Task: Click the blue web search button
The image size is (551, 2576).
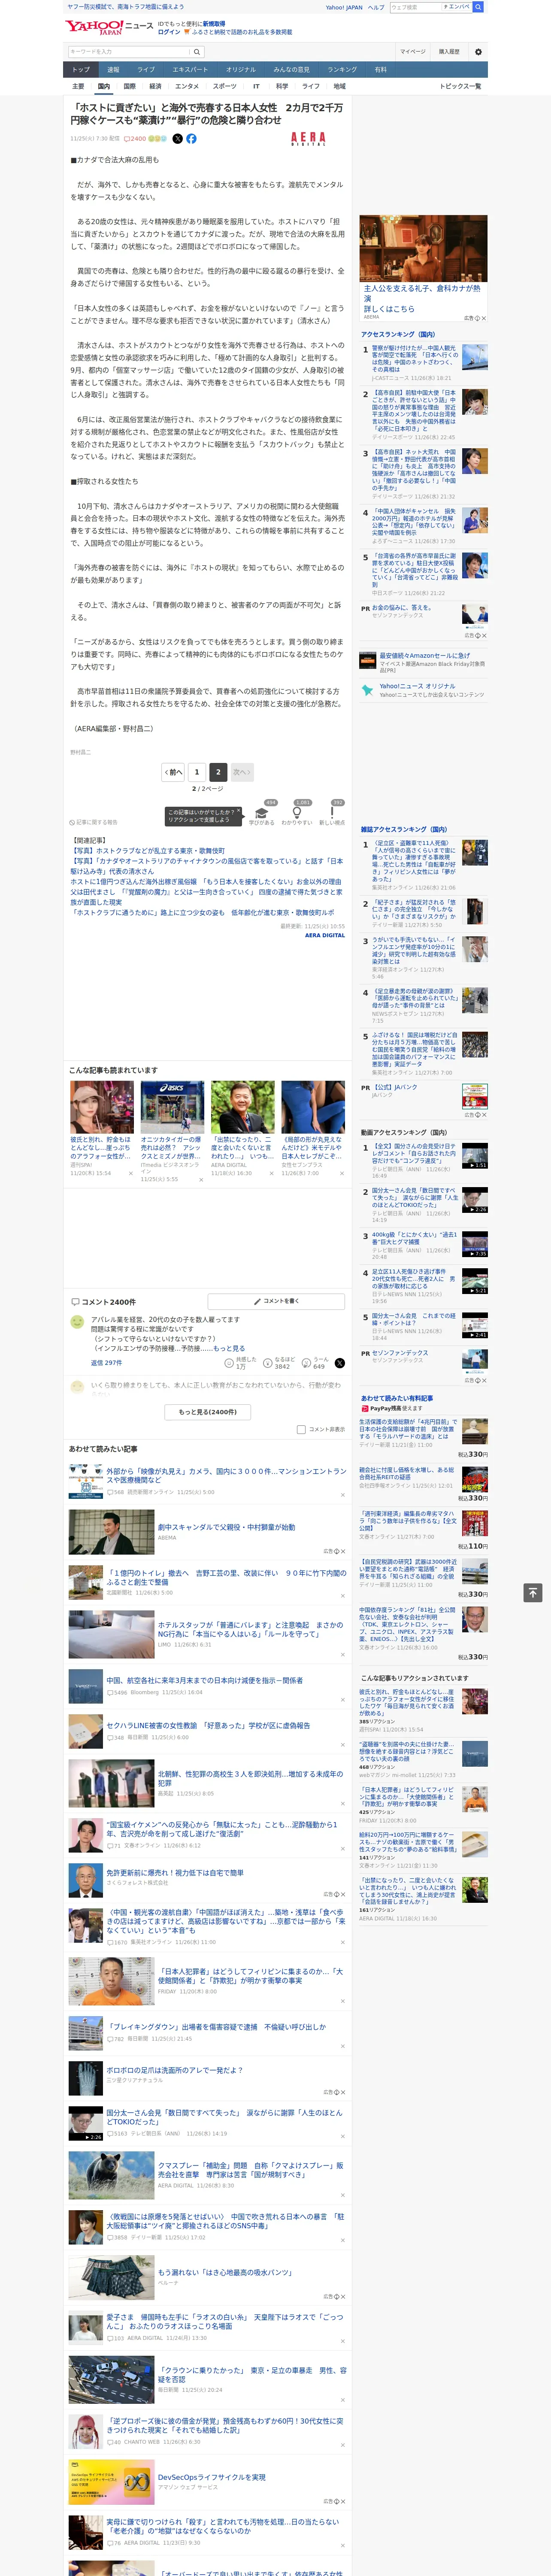Action: (478, 7)
